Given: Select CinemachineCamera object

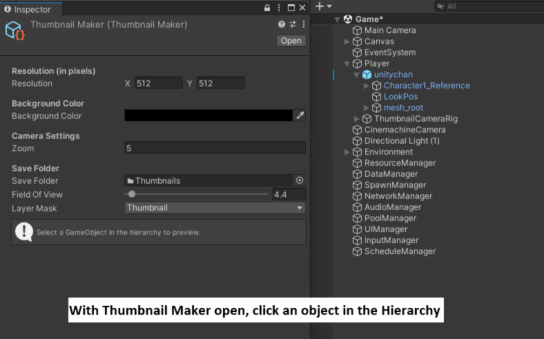Looking at the screenshot, I should pyautogui.click(x=405, y=130).
